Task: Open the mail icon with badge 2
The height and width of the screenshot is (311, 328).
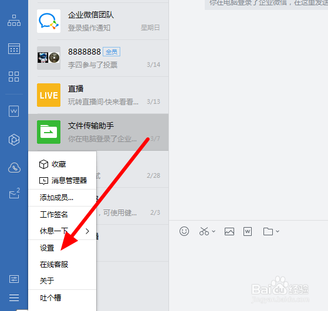Action: click(x=14, y=193)
